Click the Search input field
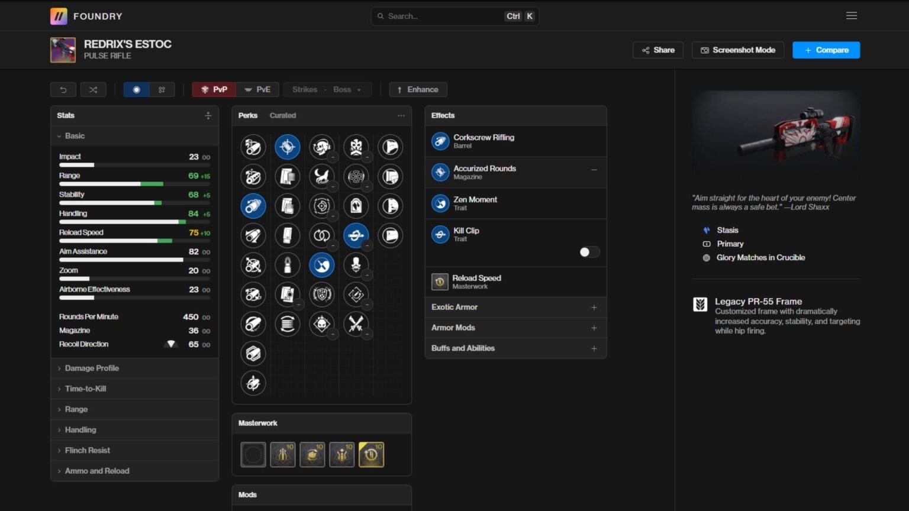Image resolution: width=909 pixels, height=511 pixels. 444,16
